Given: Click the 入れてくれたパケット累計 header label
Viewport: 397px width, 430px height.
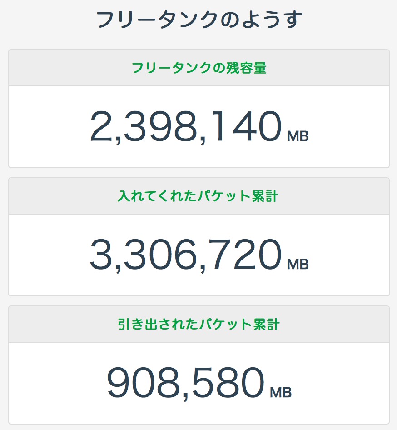Looking at the screenshot, I should click(x=198, y=196).
